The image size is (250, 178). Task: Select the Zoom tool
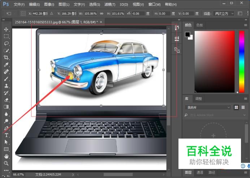[6, 163]
